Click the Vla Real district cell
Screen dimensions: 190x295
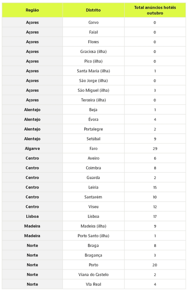click(x=93, y=284)
